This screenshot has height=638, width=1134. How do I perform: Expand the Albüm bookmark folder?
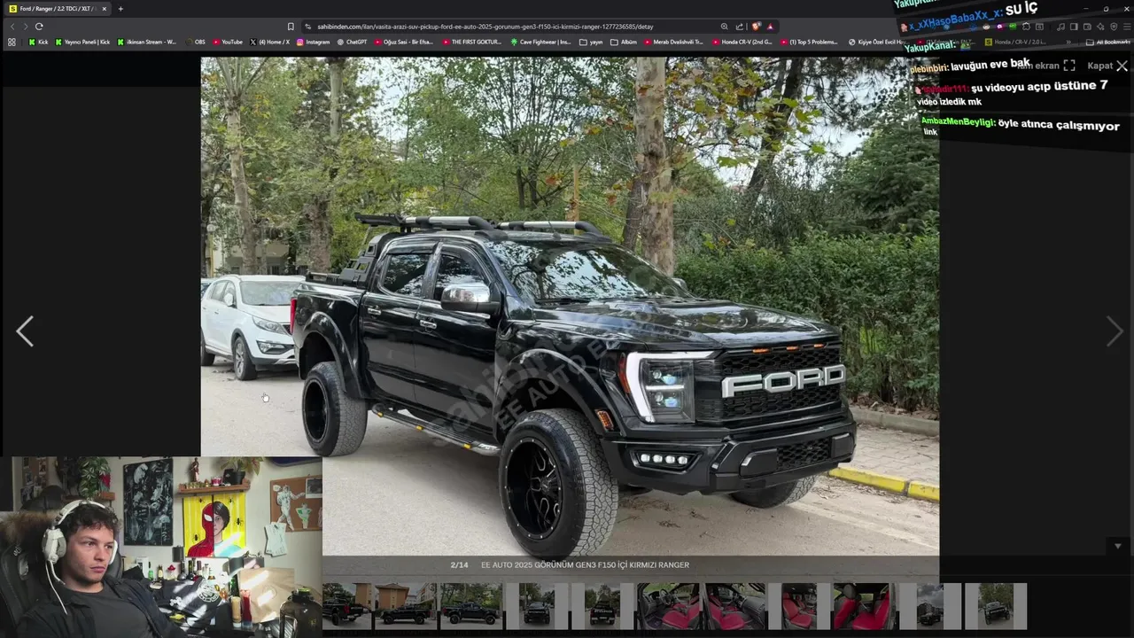(x=624, y=42)
